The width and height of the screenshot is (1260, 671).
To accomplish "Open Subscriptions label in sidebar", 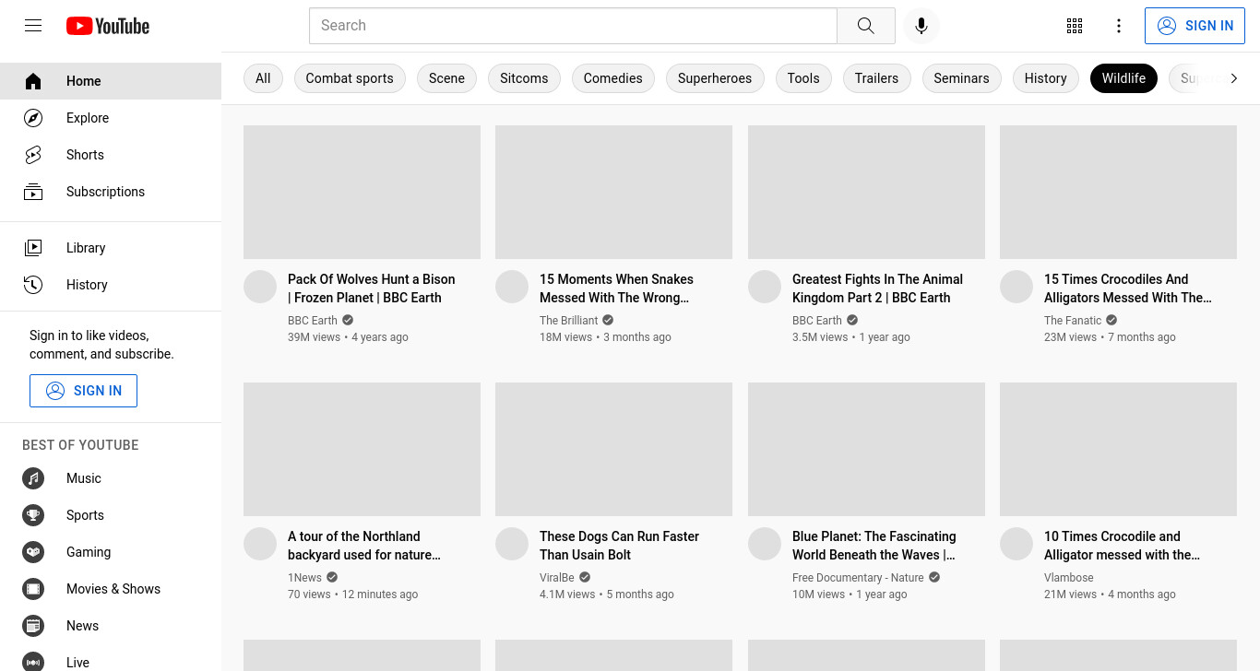I will [105, 192].
